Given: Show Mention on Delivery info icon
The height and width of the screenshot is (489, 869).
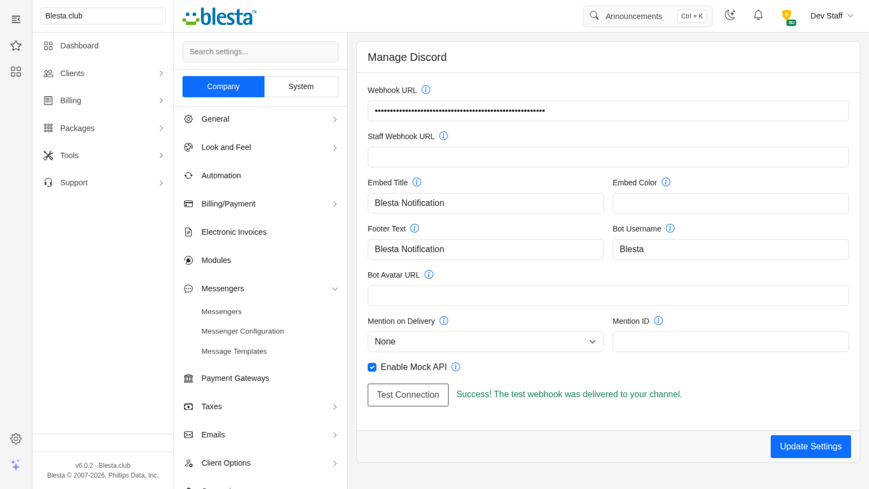Looking at the screenshot, I should click(444, 321).
